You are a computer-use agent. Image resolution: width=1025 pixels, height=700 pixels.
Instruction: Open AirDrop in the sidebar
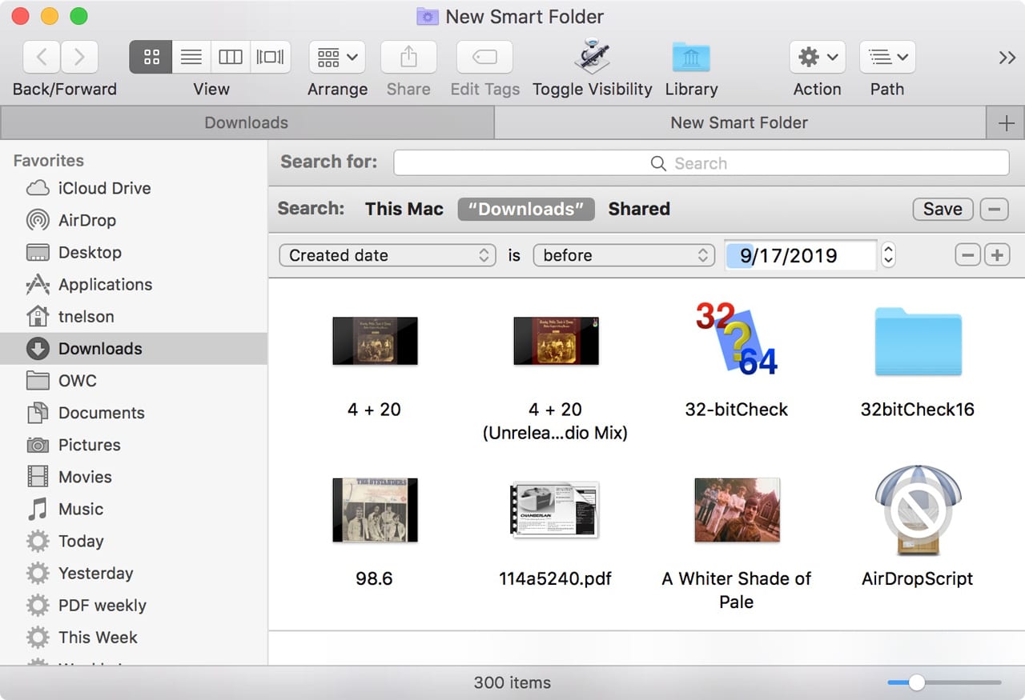pyautogui.click(x=134, y=220)
